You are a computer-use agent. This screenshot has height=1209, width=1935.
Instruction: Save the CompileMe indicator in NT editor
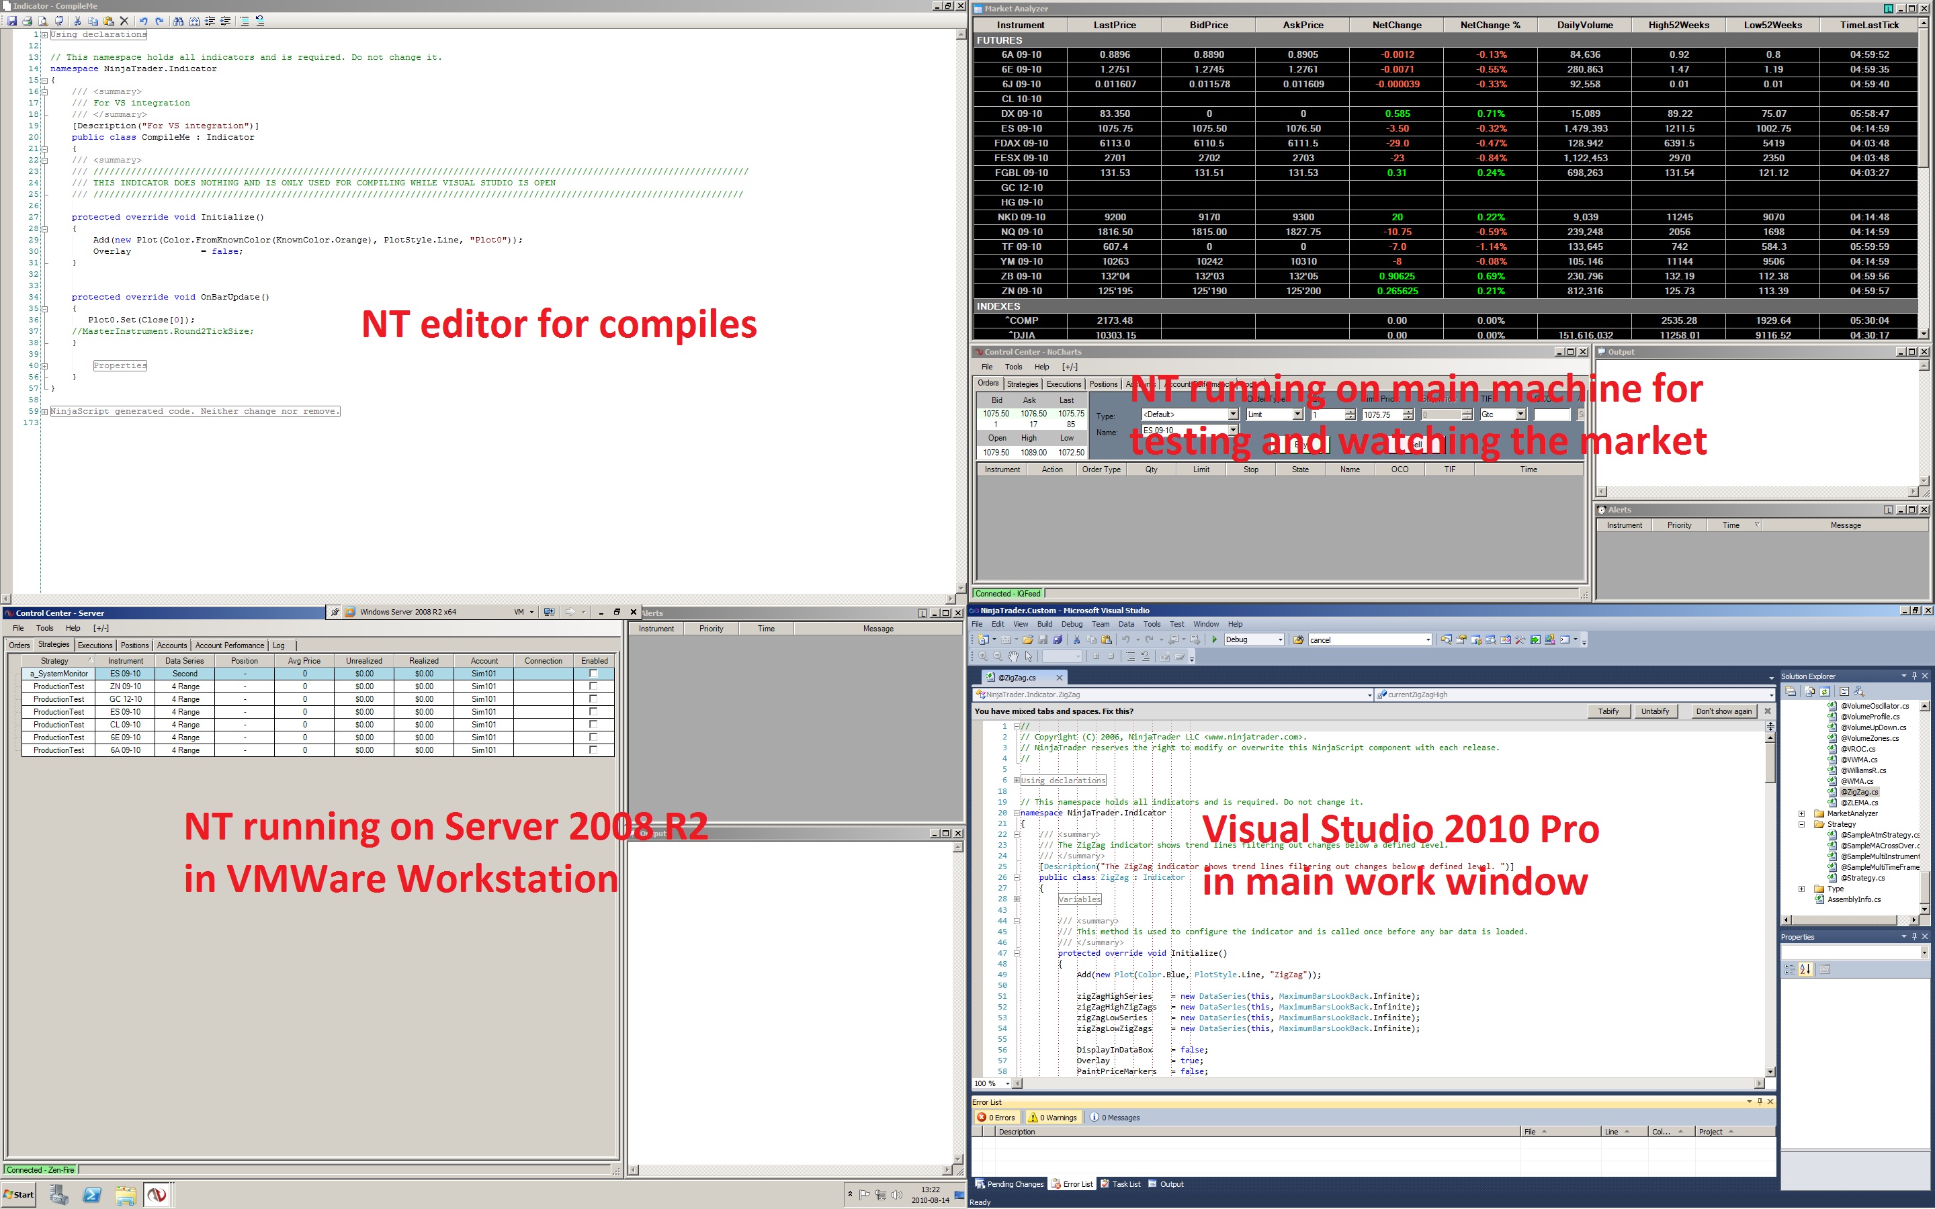(x=12, y=21)
